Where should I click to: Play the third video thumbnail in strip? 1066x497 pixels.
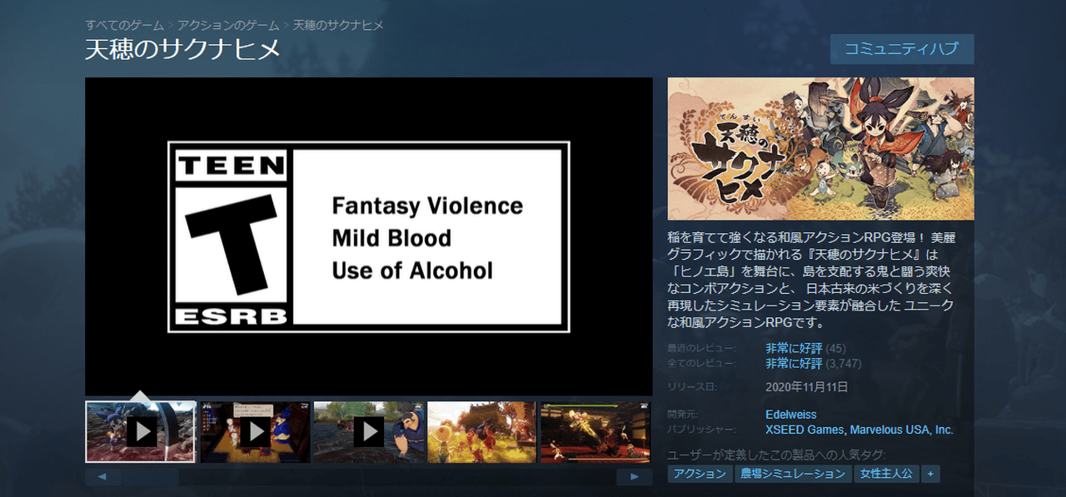coord(368,431)
